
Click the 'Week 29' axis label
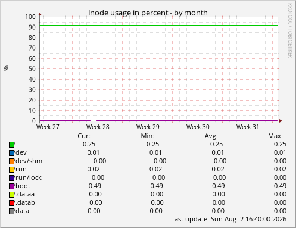tap(148, 127)
